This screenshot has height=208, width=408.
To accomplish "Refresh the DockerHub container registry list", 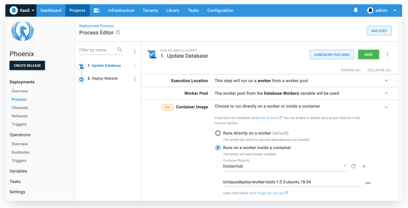I will click(353, 166).
